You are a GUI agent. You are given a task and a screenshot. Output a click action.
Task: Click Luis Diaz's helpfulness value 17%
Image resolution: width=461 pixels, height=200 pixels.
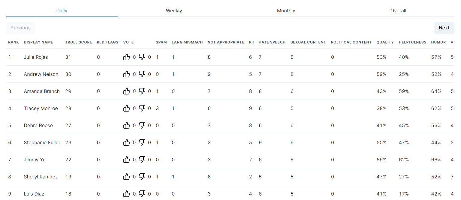click(404, 194)
